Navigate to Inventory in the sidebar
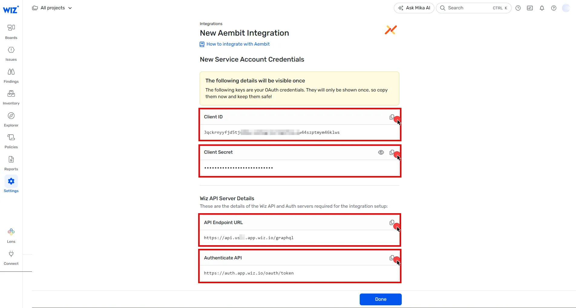This screenshot has width=576, height=308. click(11, 97)
